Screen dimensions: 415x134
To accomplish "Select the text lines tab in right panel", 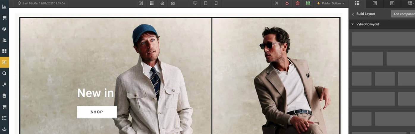I will click(x=392, y=3).
